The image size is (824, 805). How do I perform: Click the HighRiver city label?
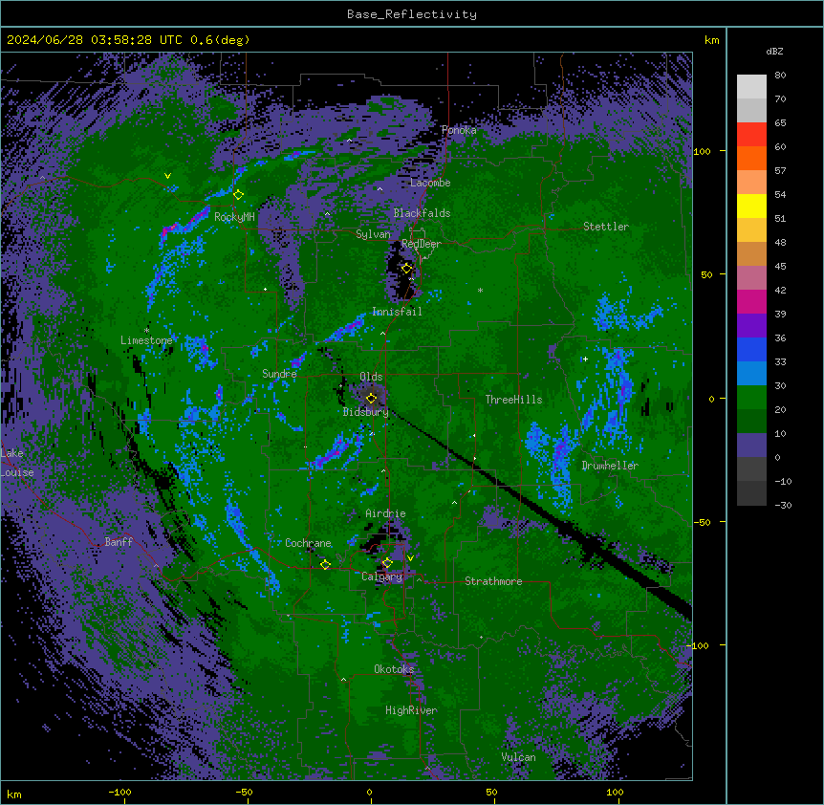tap(411, 710)
